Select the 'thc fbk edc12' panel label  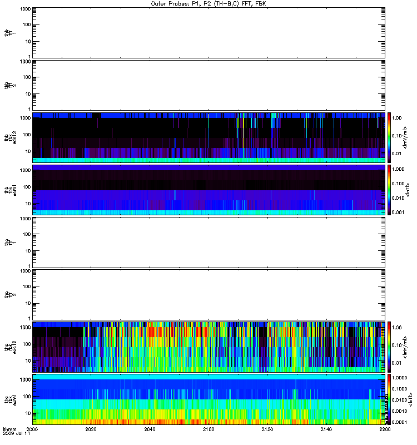click(10, 347)
